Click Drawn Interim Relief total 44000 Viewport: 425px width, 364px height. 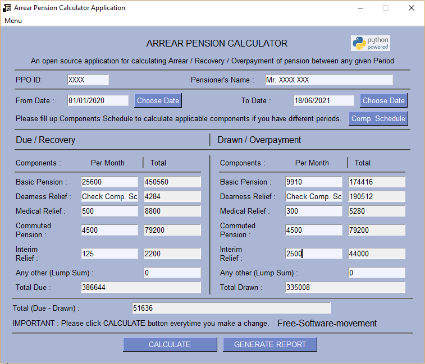pyautogui.click(x=377, y=254)
